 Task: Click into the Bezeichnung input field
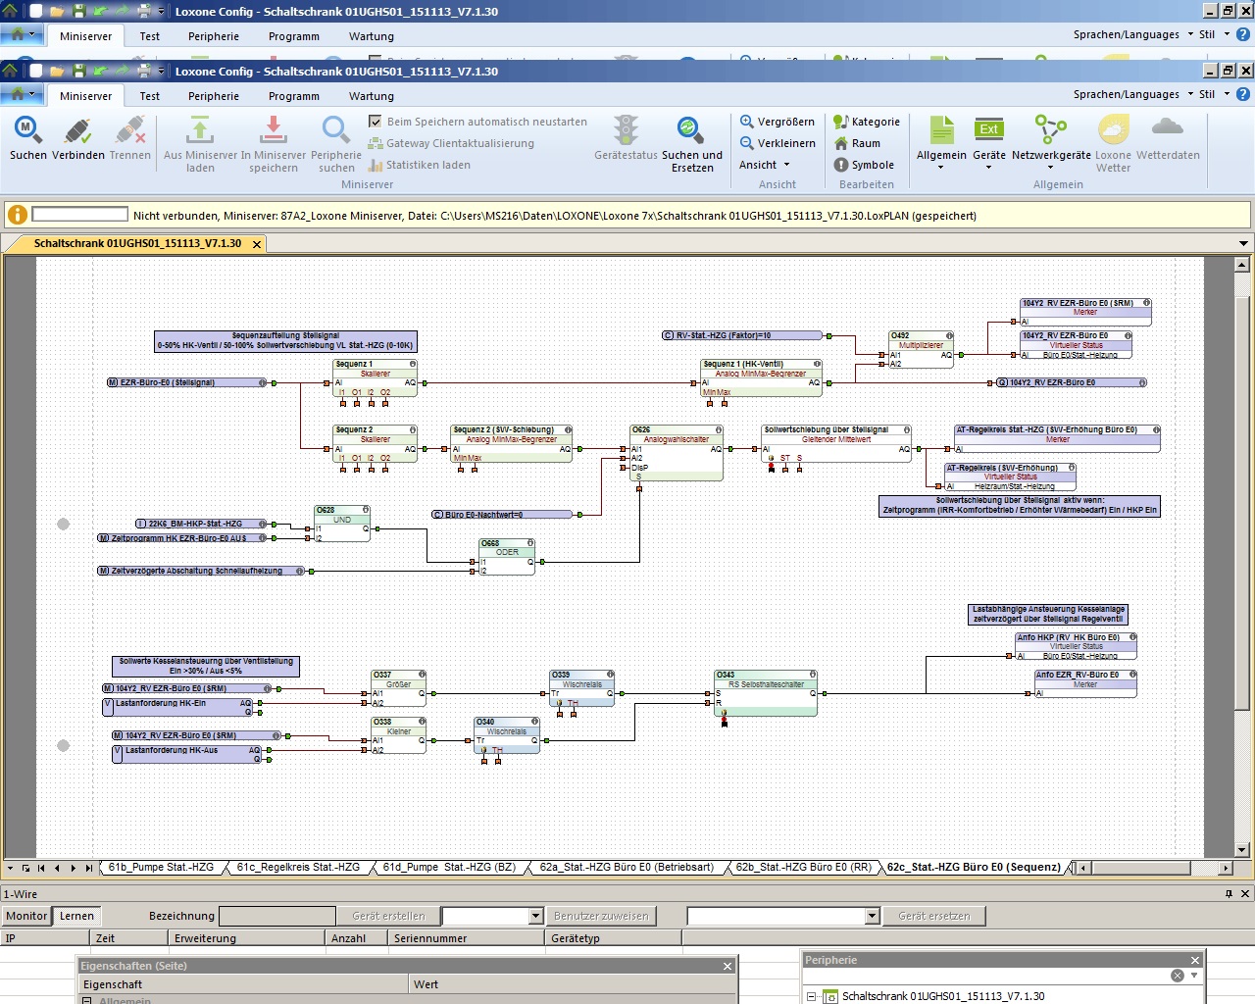click(276, 916)
